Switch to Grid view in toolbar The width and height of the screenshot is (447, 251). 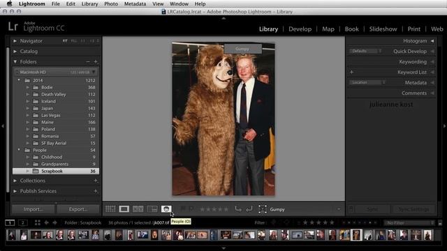[x=110, y=209]
